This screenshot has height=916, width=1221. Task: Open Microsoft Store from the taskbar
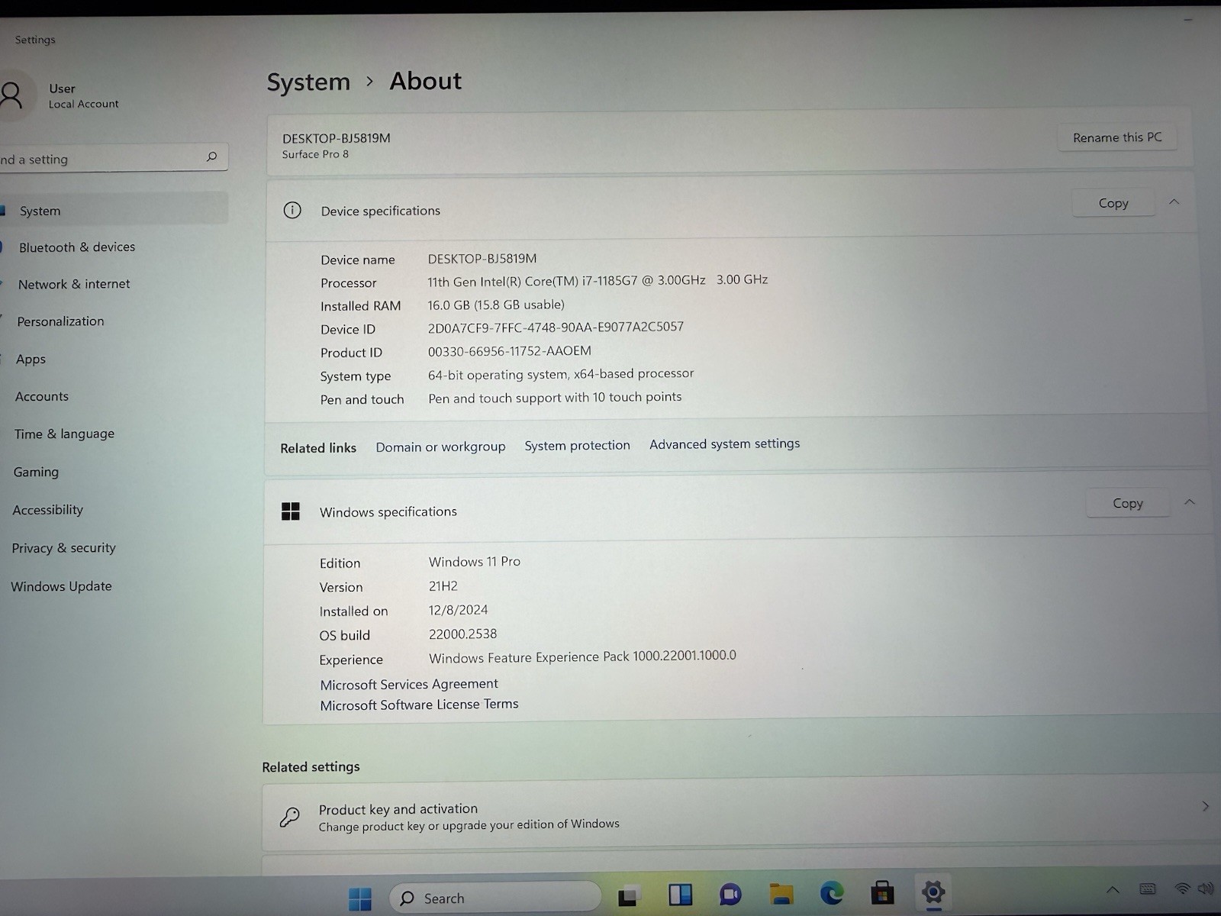coord(882,892)
